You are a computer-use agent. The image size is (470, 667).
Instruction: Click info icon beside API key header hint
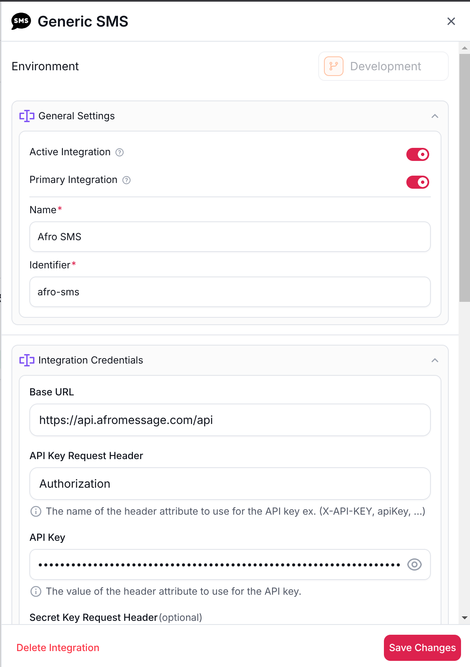(36, 511)
